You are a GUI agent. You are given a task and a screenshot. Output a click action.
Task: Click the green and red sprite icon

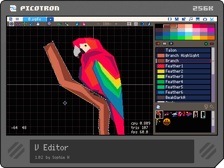click(x=59, y=24)
